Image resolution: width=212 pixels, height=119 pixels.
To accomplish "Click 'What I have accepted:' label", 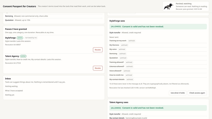I will pos(14,91).
